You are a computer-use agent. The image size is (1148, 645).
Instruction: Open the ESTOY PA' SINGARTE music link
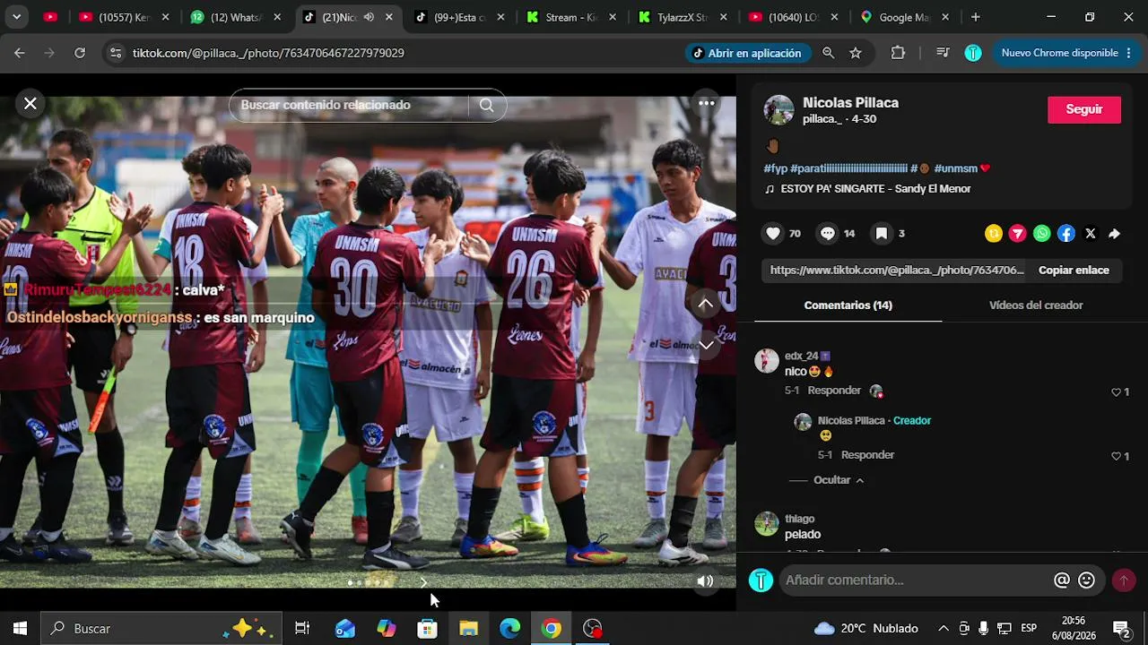(875, 189)
